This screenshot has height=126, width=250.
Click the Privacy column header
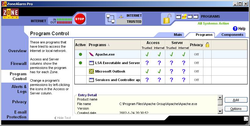[x=196, y=45]
